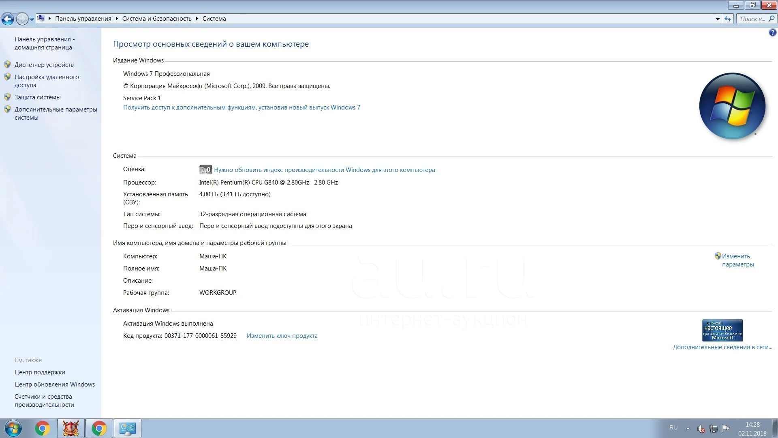778x438 pixels.
Task: Expand the arrow before Панель управления breadcrumb
Action: pos(49,19)
